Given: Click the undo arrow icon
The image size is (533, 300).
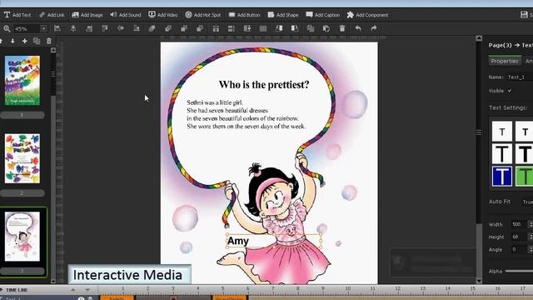Looking at the screenshot, I should 358,28.
